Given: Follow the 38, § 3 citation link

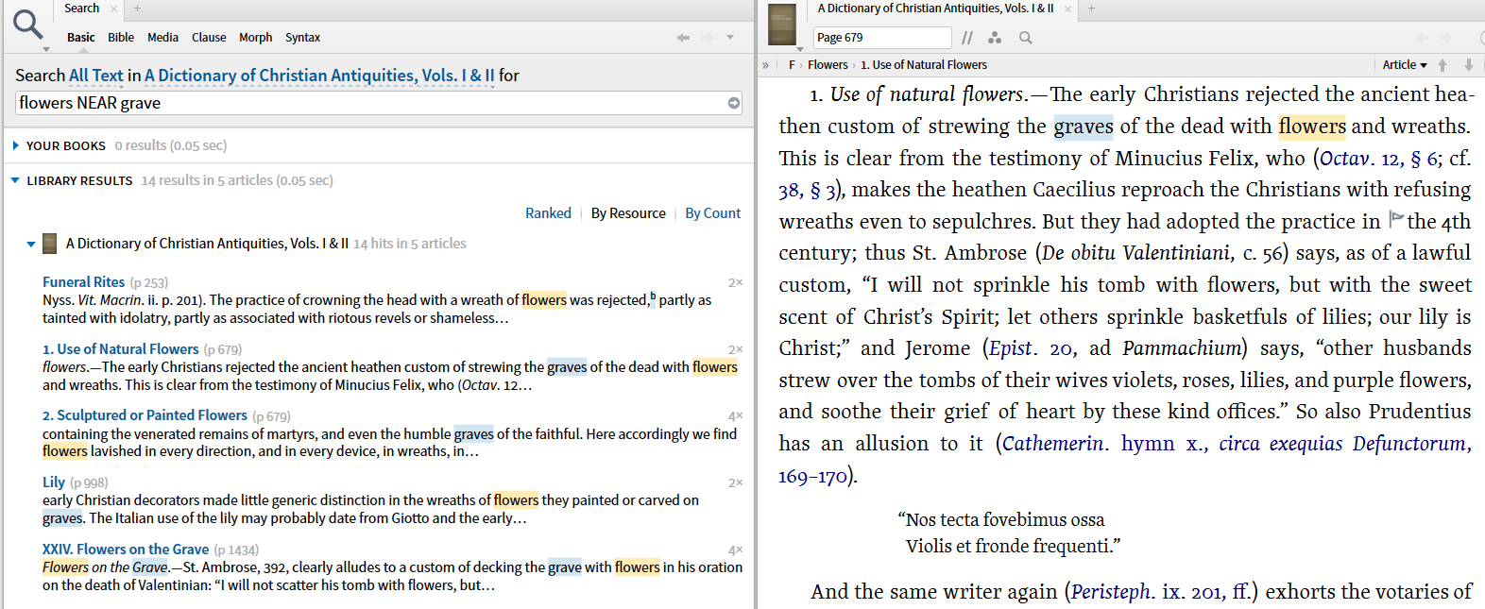Looking at the screenshot, I should tap(808, 191).
